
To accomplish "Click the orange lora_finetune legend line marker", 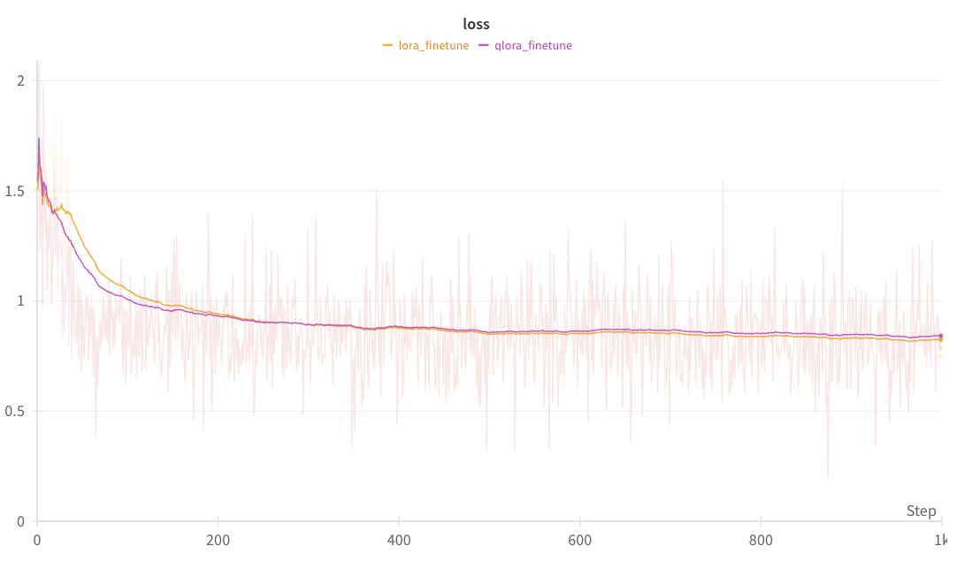I will pyautogui.click(x=387, y=45).
